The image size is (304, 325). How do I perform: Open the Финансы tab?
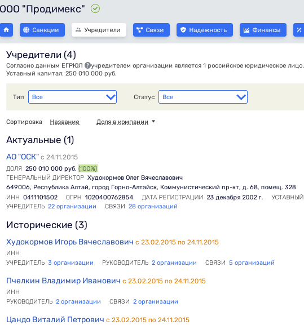263,30
